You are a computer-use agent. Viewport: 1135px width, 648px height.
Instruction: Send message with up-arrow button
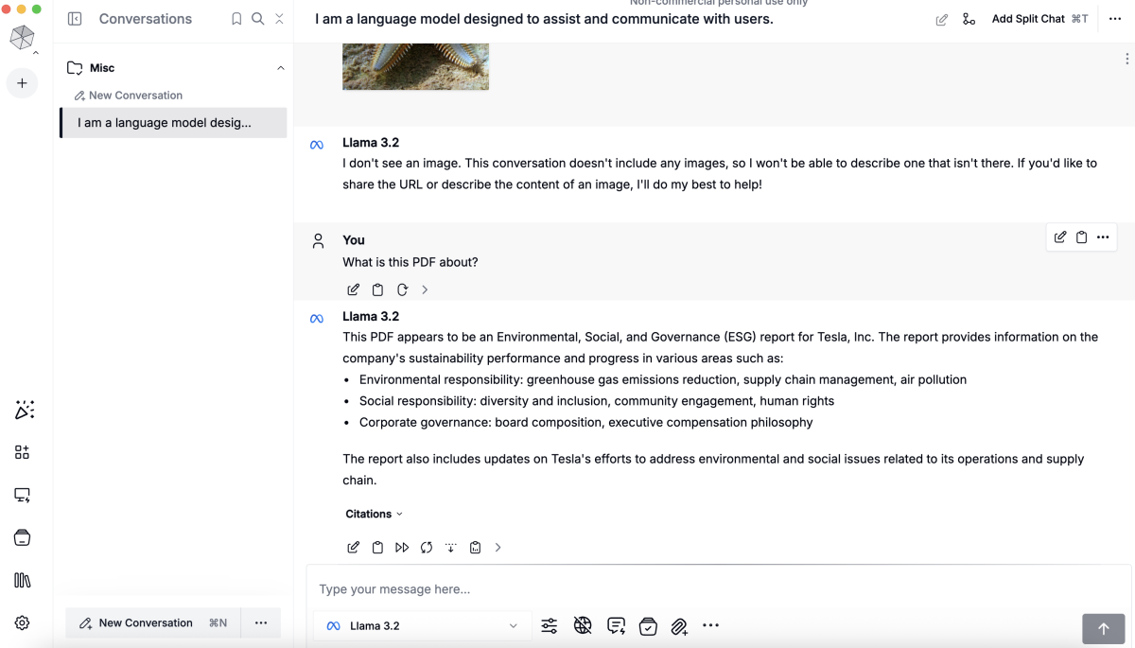(1104, 628)
